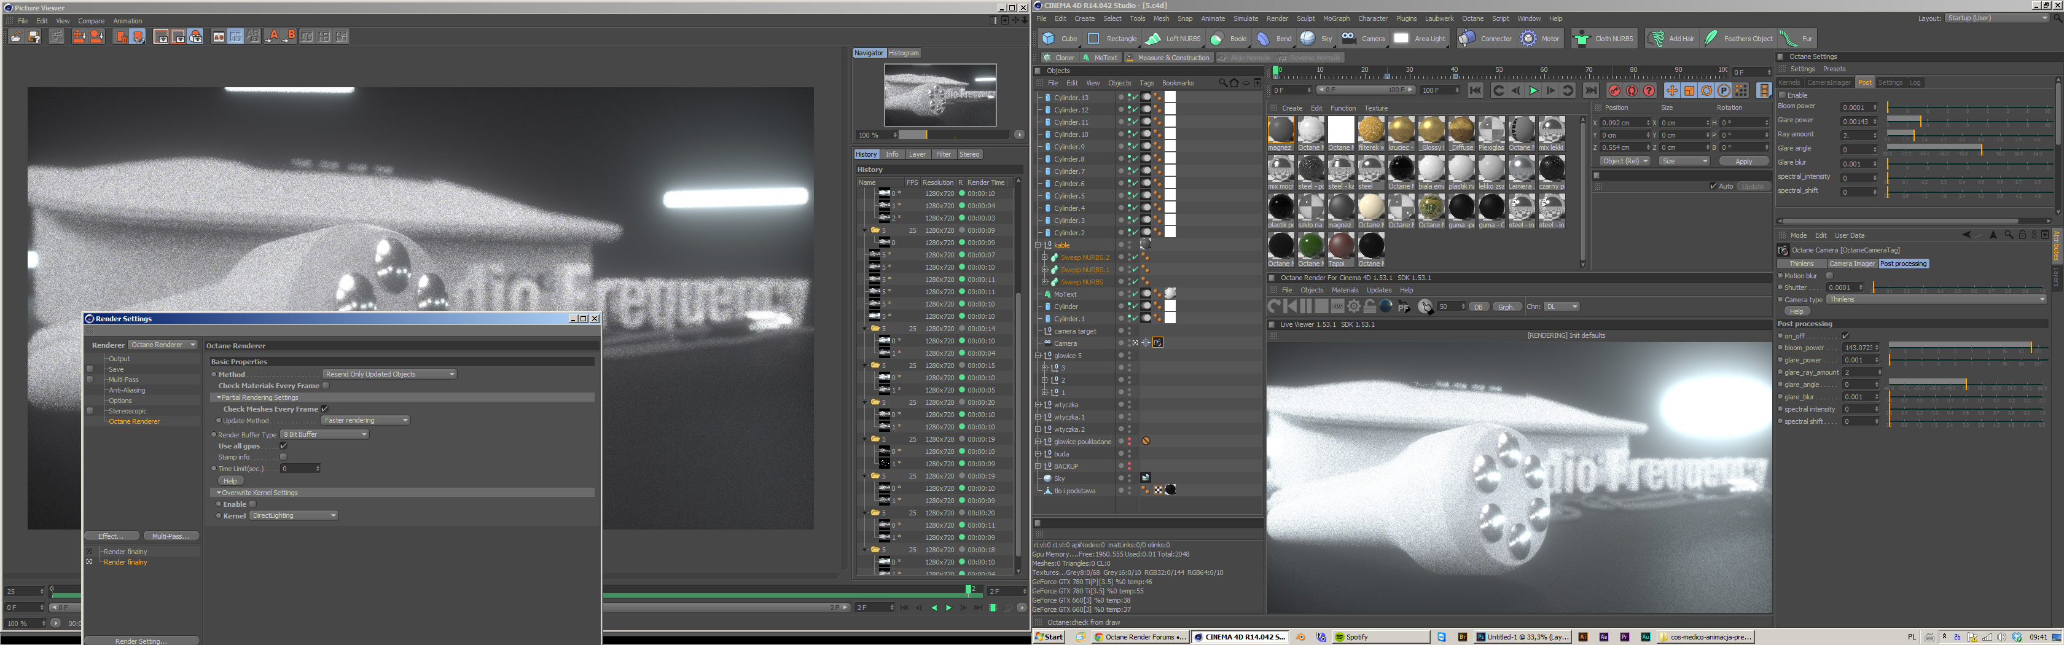Screen dimensions: 2064x645
Task: Click the Multi-Pass... button
Action: (171, 535)
